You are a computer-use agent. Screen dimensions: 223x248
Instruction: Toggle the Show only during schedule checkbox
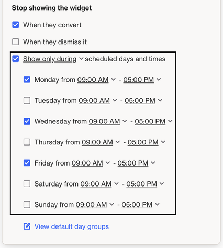16,59
